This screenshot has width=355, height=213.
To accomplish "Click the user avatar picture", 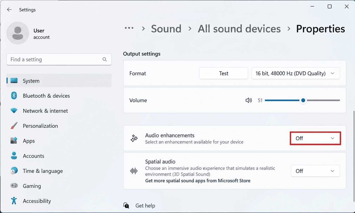I will tap(18, 33).
